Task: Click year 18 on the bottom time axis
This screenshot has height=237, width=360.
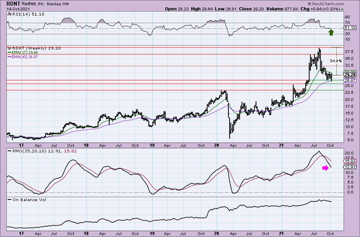Action: click(86, 233)
